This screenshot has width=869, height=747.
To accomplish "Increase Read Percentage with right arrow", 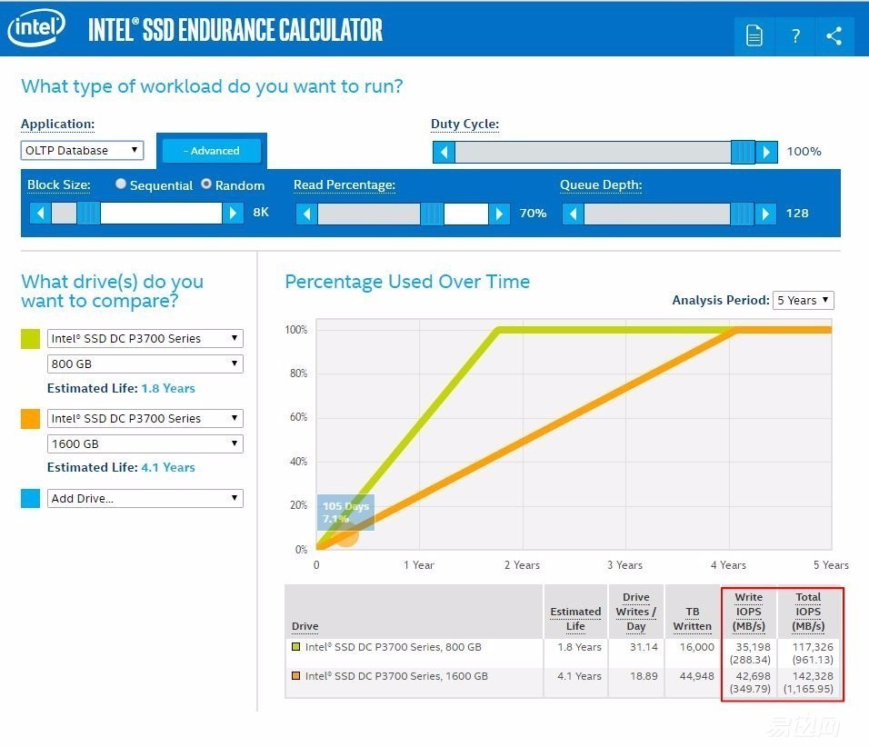I will (499, 214).
